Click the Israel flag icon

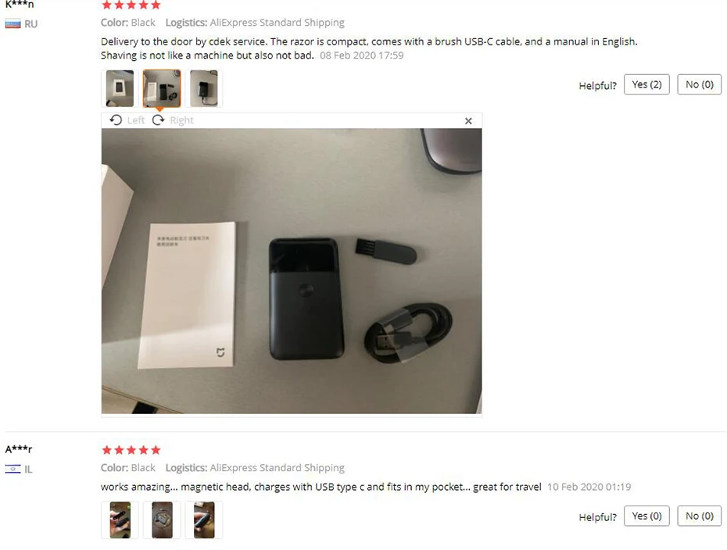click(x=13, y=469)
